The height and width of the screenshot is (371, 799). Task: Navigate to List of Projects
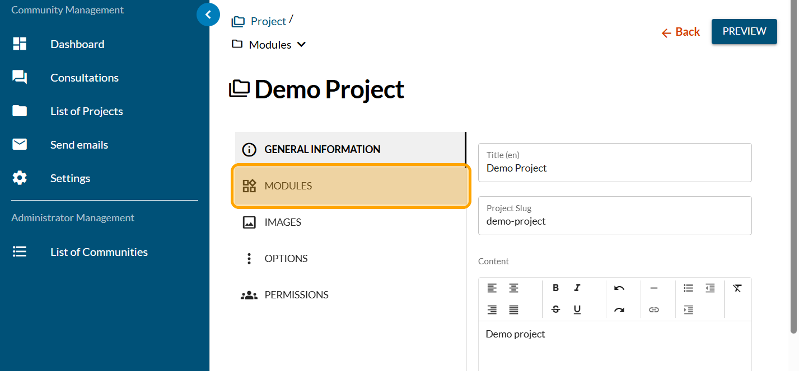86,111
